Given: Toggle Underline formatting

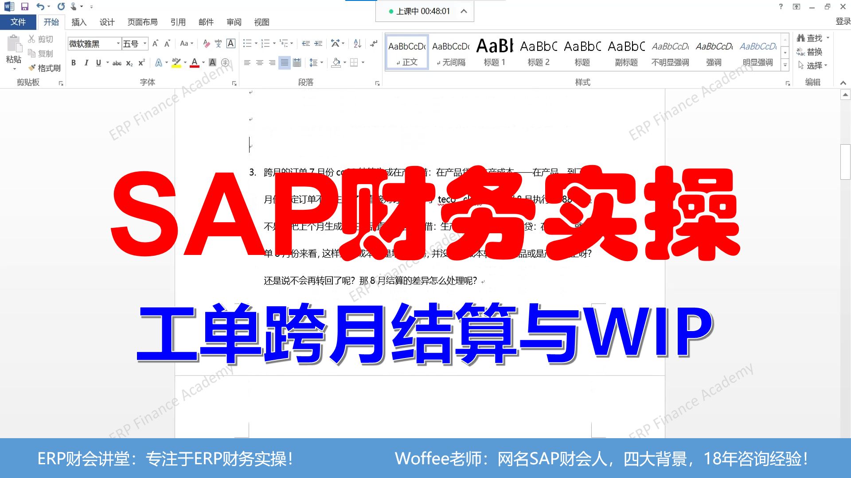Looking at the screenshot, I should click(x=98, y=63).
